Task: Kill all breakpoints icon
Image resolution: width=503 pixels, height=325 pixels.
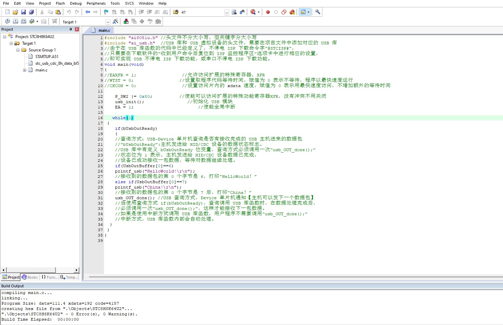Action: tap(292, 12)
